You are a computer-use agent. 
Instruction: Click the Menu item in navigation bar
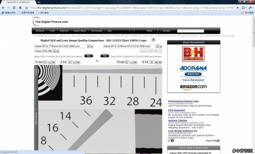click(x=149, y=31)
